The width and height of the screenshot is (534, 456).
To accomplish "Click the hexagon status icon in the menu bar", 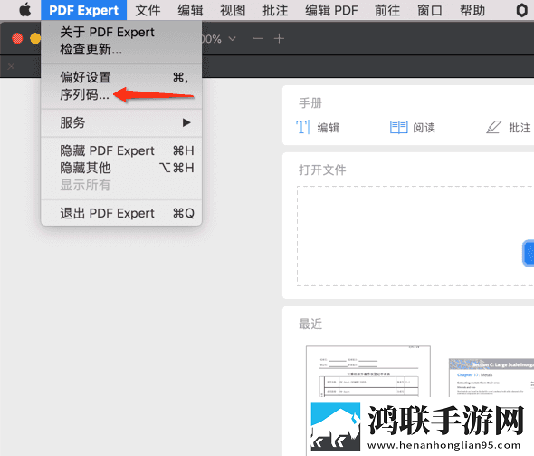I will (x=521, y=10).
